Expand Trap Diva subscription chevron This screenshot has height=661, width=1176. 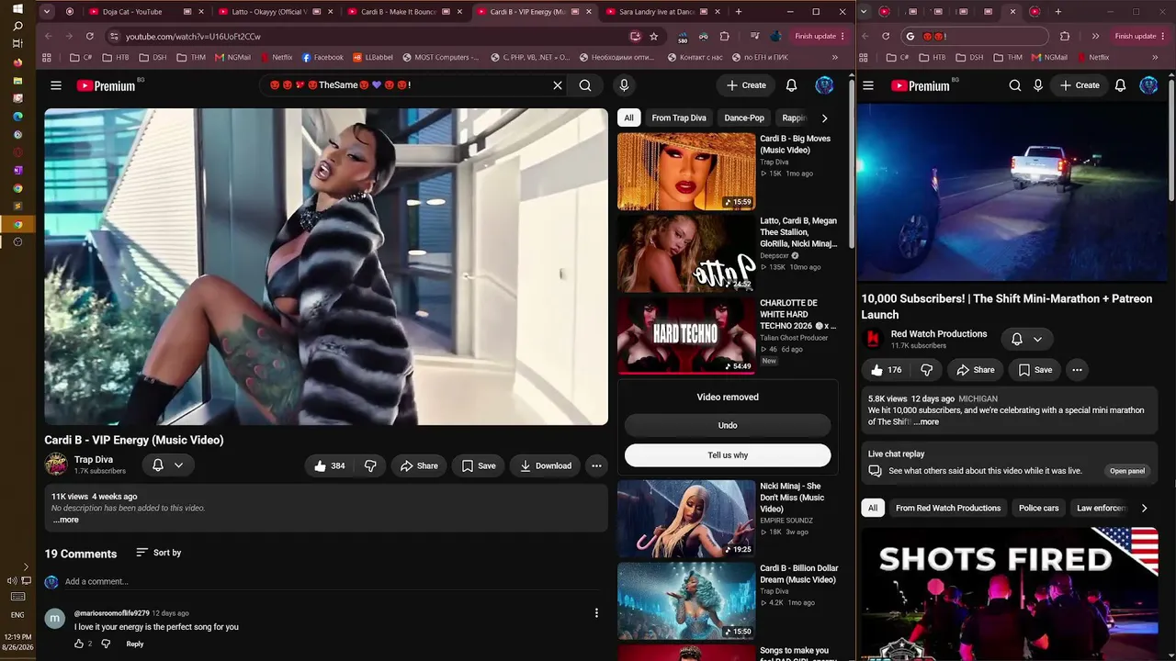tap(178, 465)
